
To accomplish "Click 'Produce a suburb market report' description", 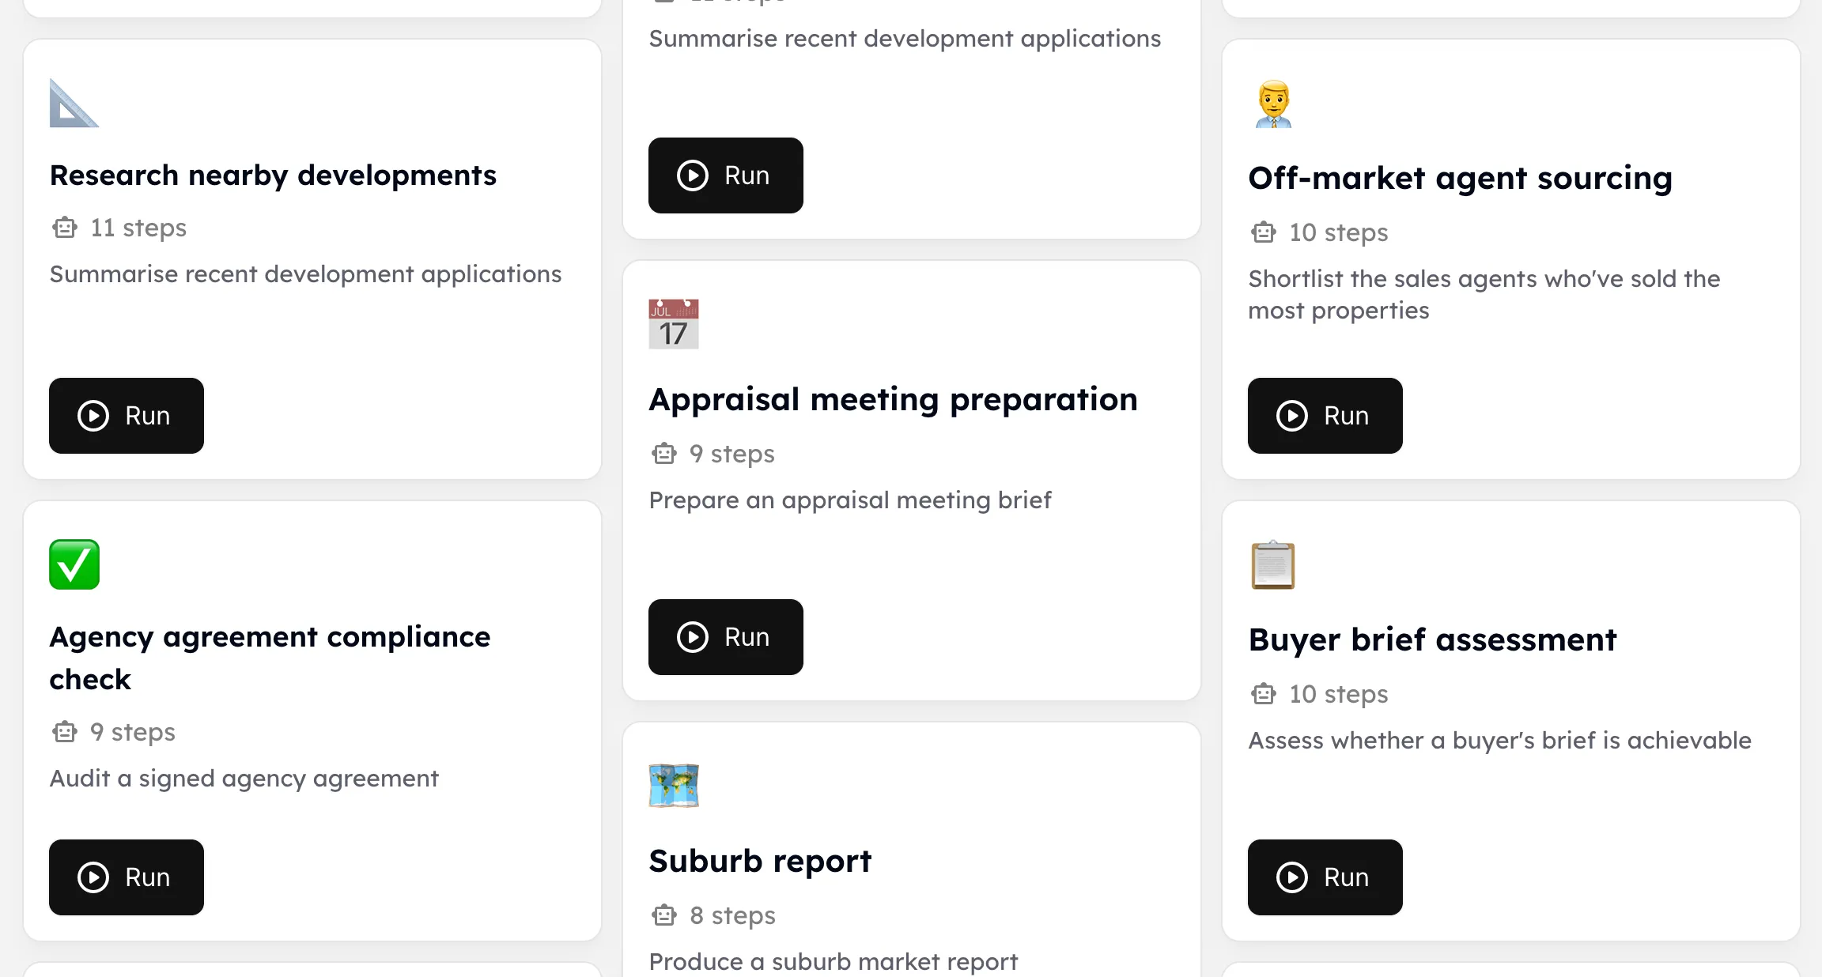I will pos(834,962).
